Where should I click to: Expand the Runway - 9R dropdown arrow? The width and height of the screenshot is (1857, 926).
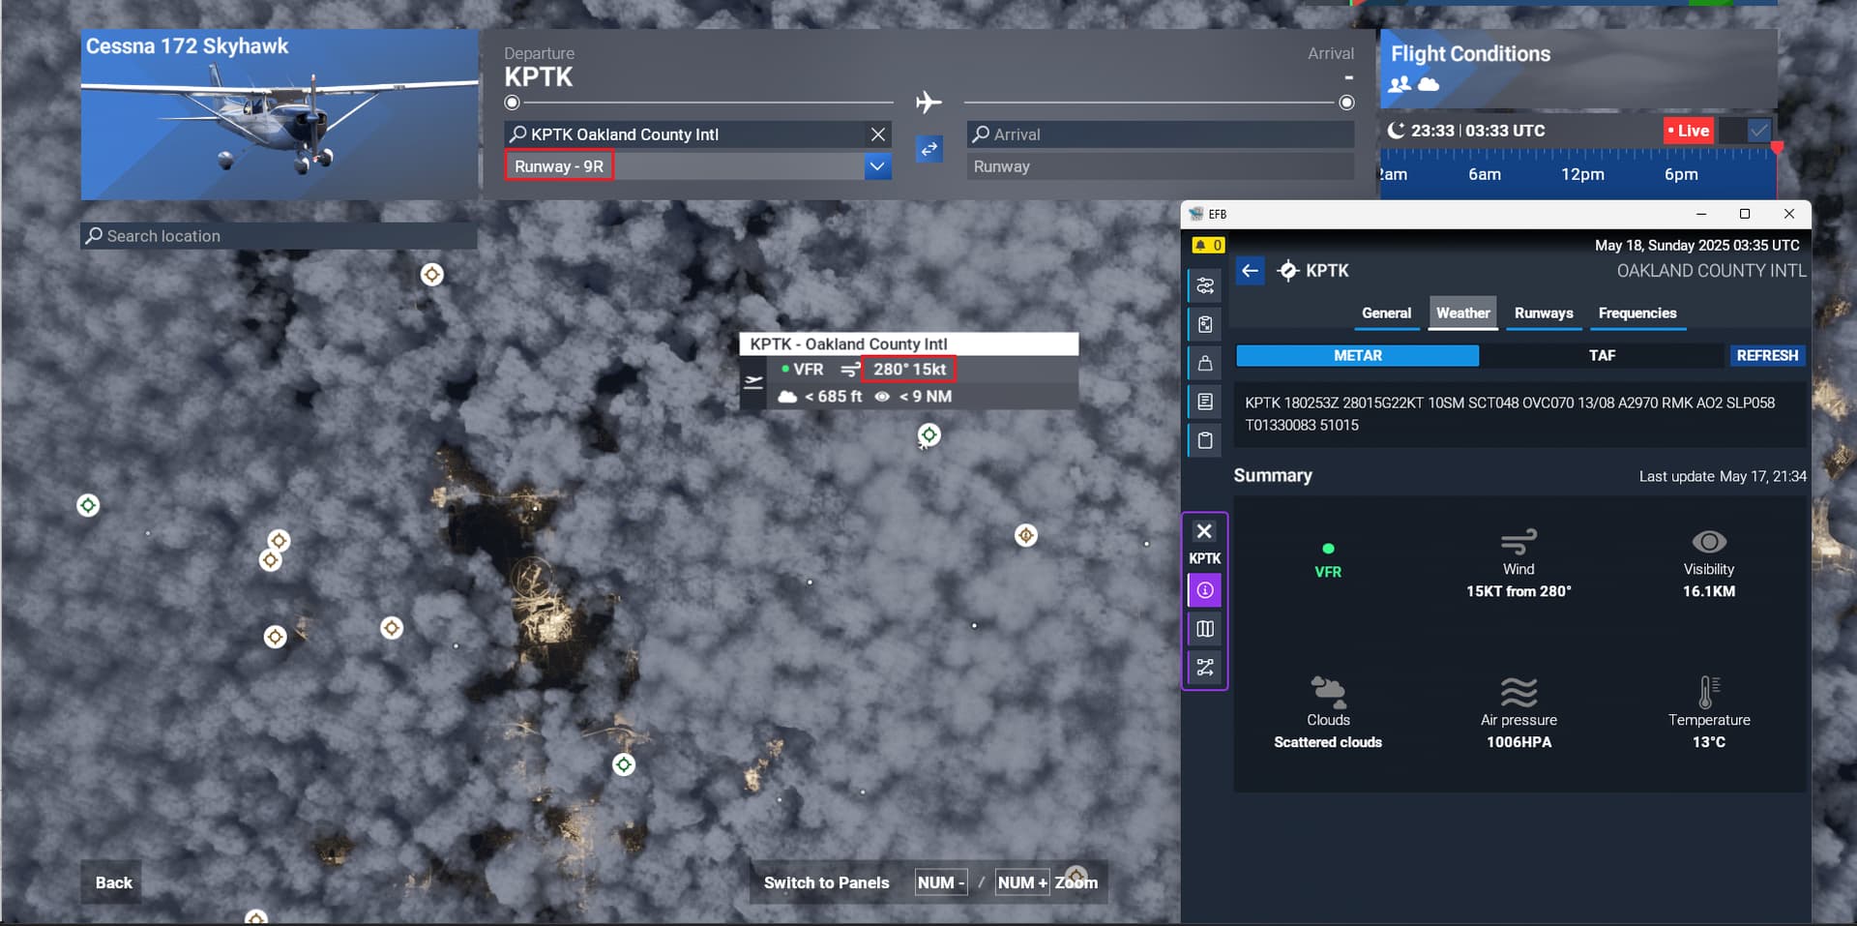[x=876, y=166]
